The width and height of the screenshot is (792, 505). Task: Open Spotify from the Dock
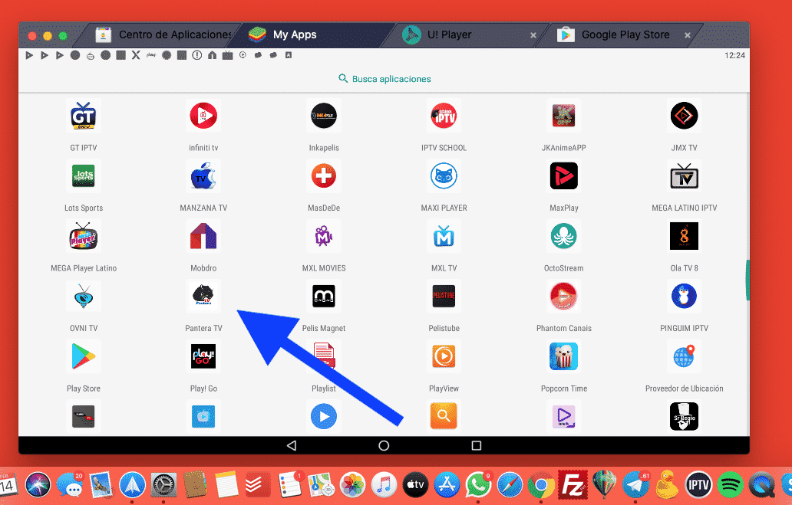point(730,484)
